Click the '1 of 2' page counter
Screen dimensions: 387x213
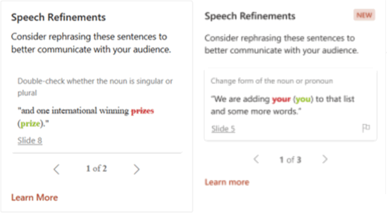(96, 169)
